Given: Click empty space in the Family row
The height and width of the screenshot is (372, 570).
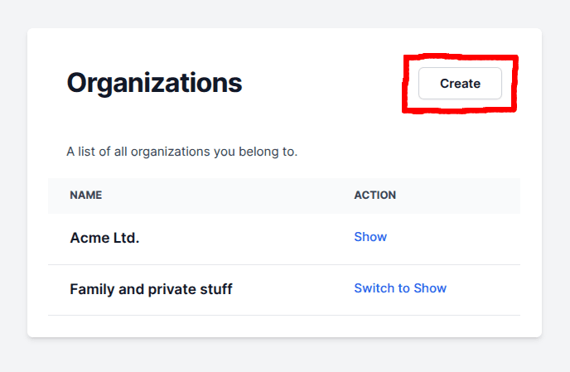Looking at the screenshot, I should pyautogui.click(x=290, y=289).
